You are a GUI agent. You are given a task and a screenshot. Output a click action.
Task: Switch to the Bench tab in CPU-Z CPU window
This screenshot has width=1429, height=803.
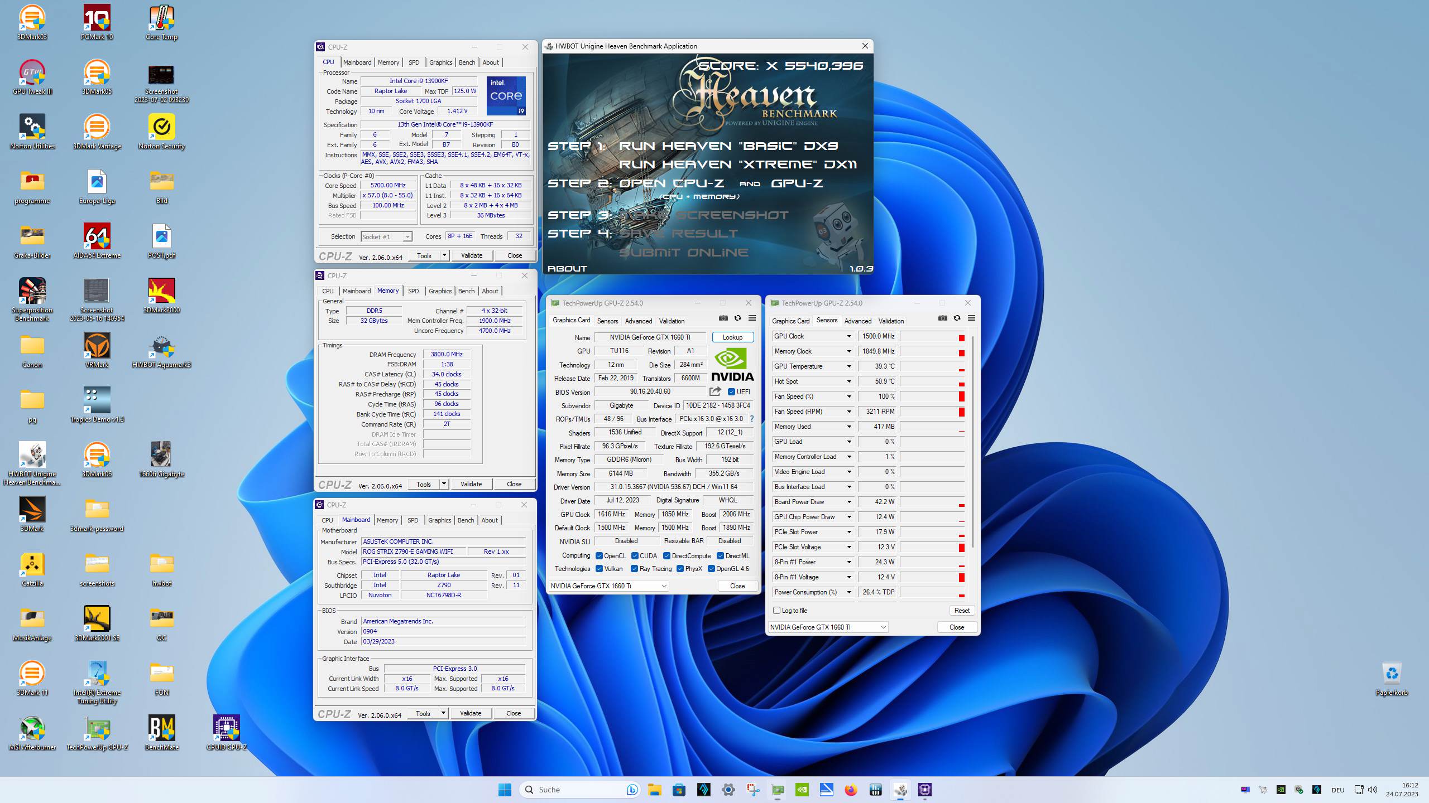pyautogui.click(x=467, y=62)
